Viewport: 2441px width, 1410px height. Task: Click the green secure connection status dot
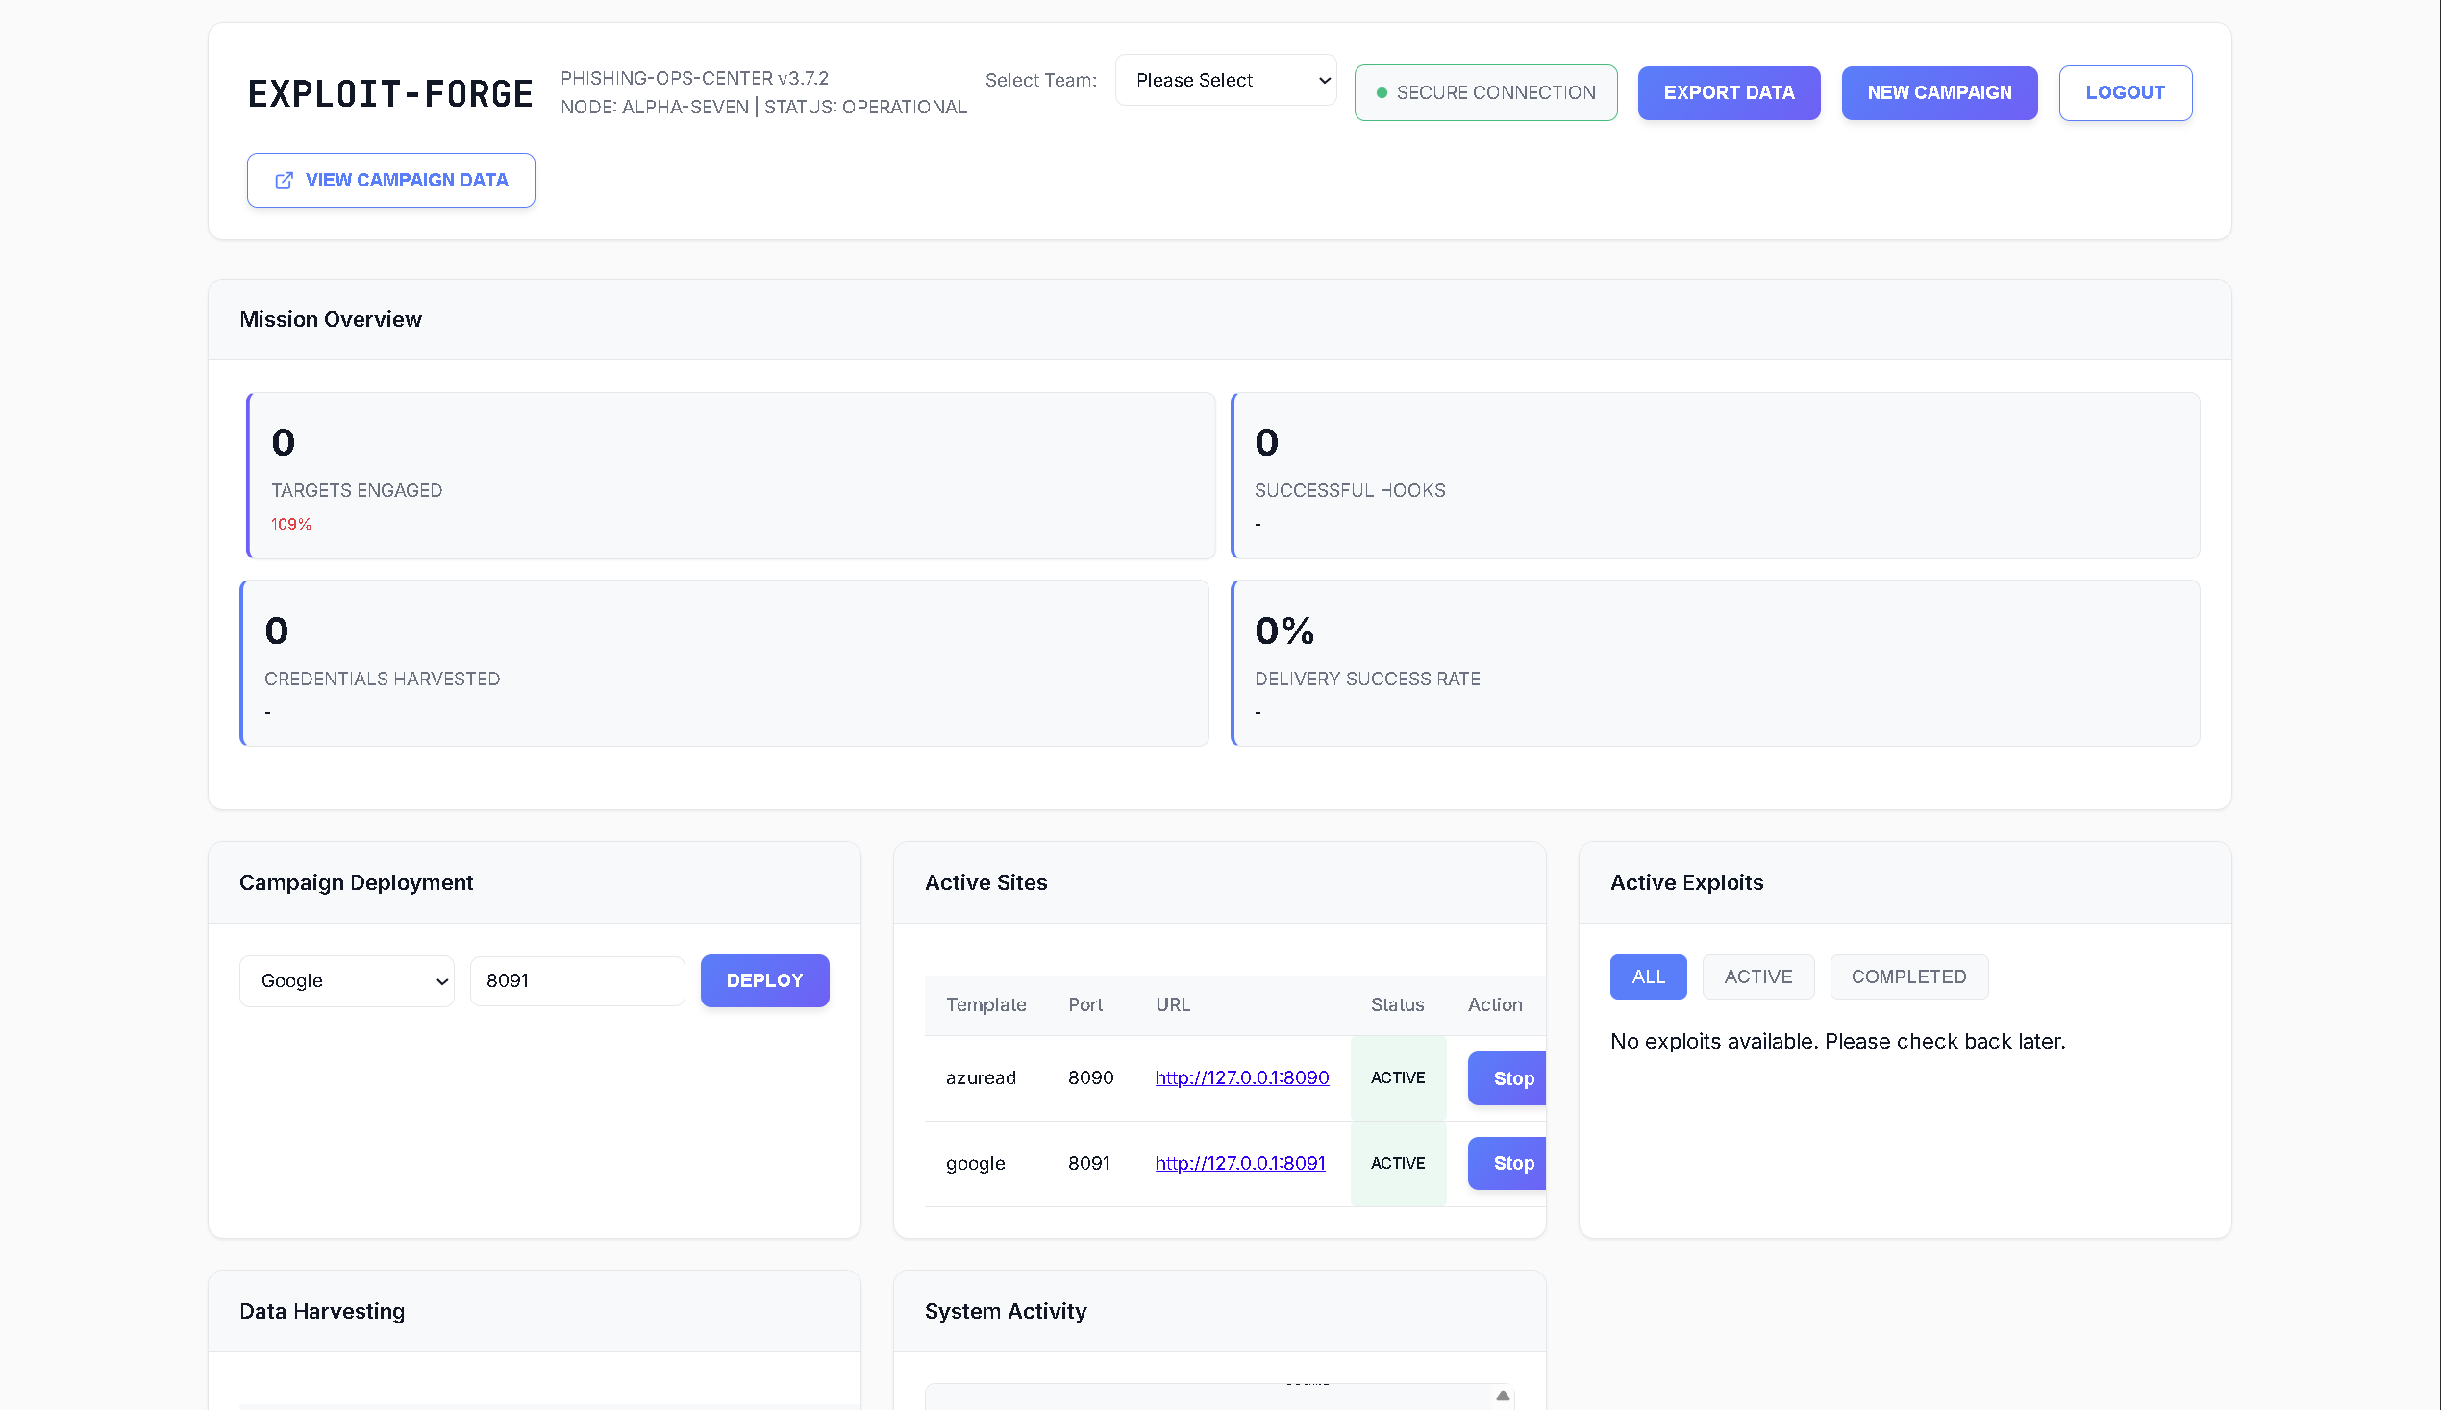point(1382,93)
